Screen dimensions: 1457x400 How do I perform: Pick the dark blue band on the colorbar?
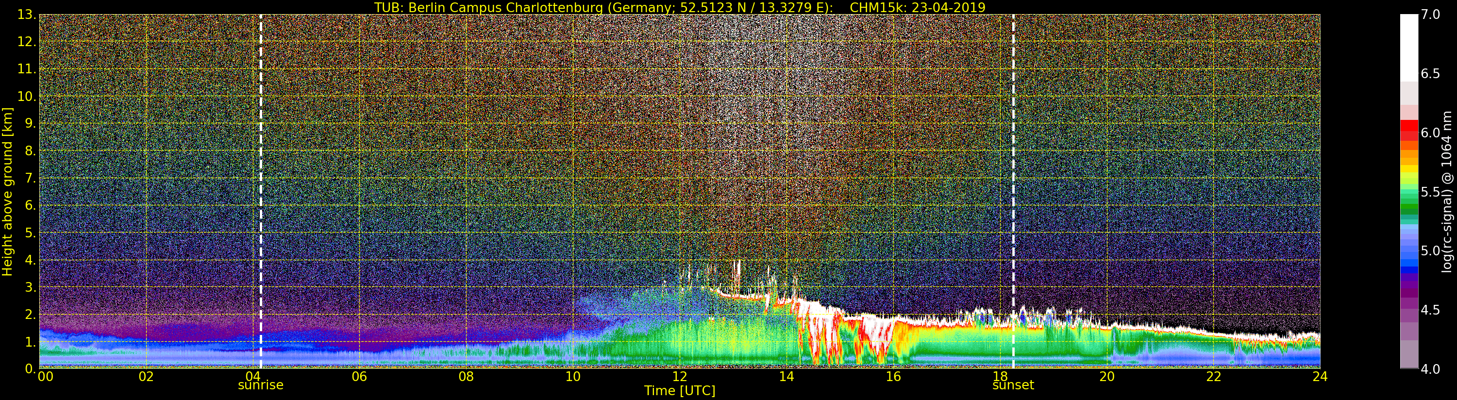point(1409,270)
